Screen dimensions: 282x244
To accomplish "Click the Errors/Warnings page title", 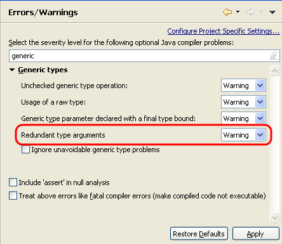I will pyautogui.click(x=43, y=13).
